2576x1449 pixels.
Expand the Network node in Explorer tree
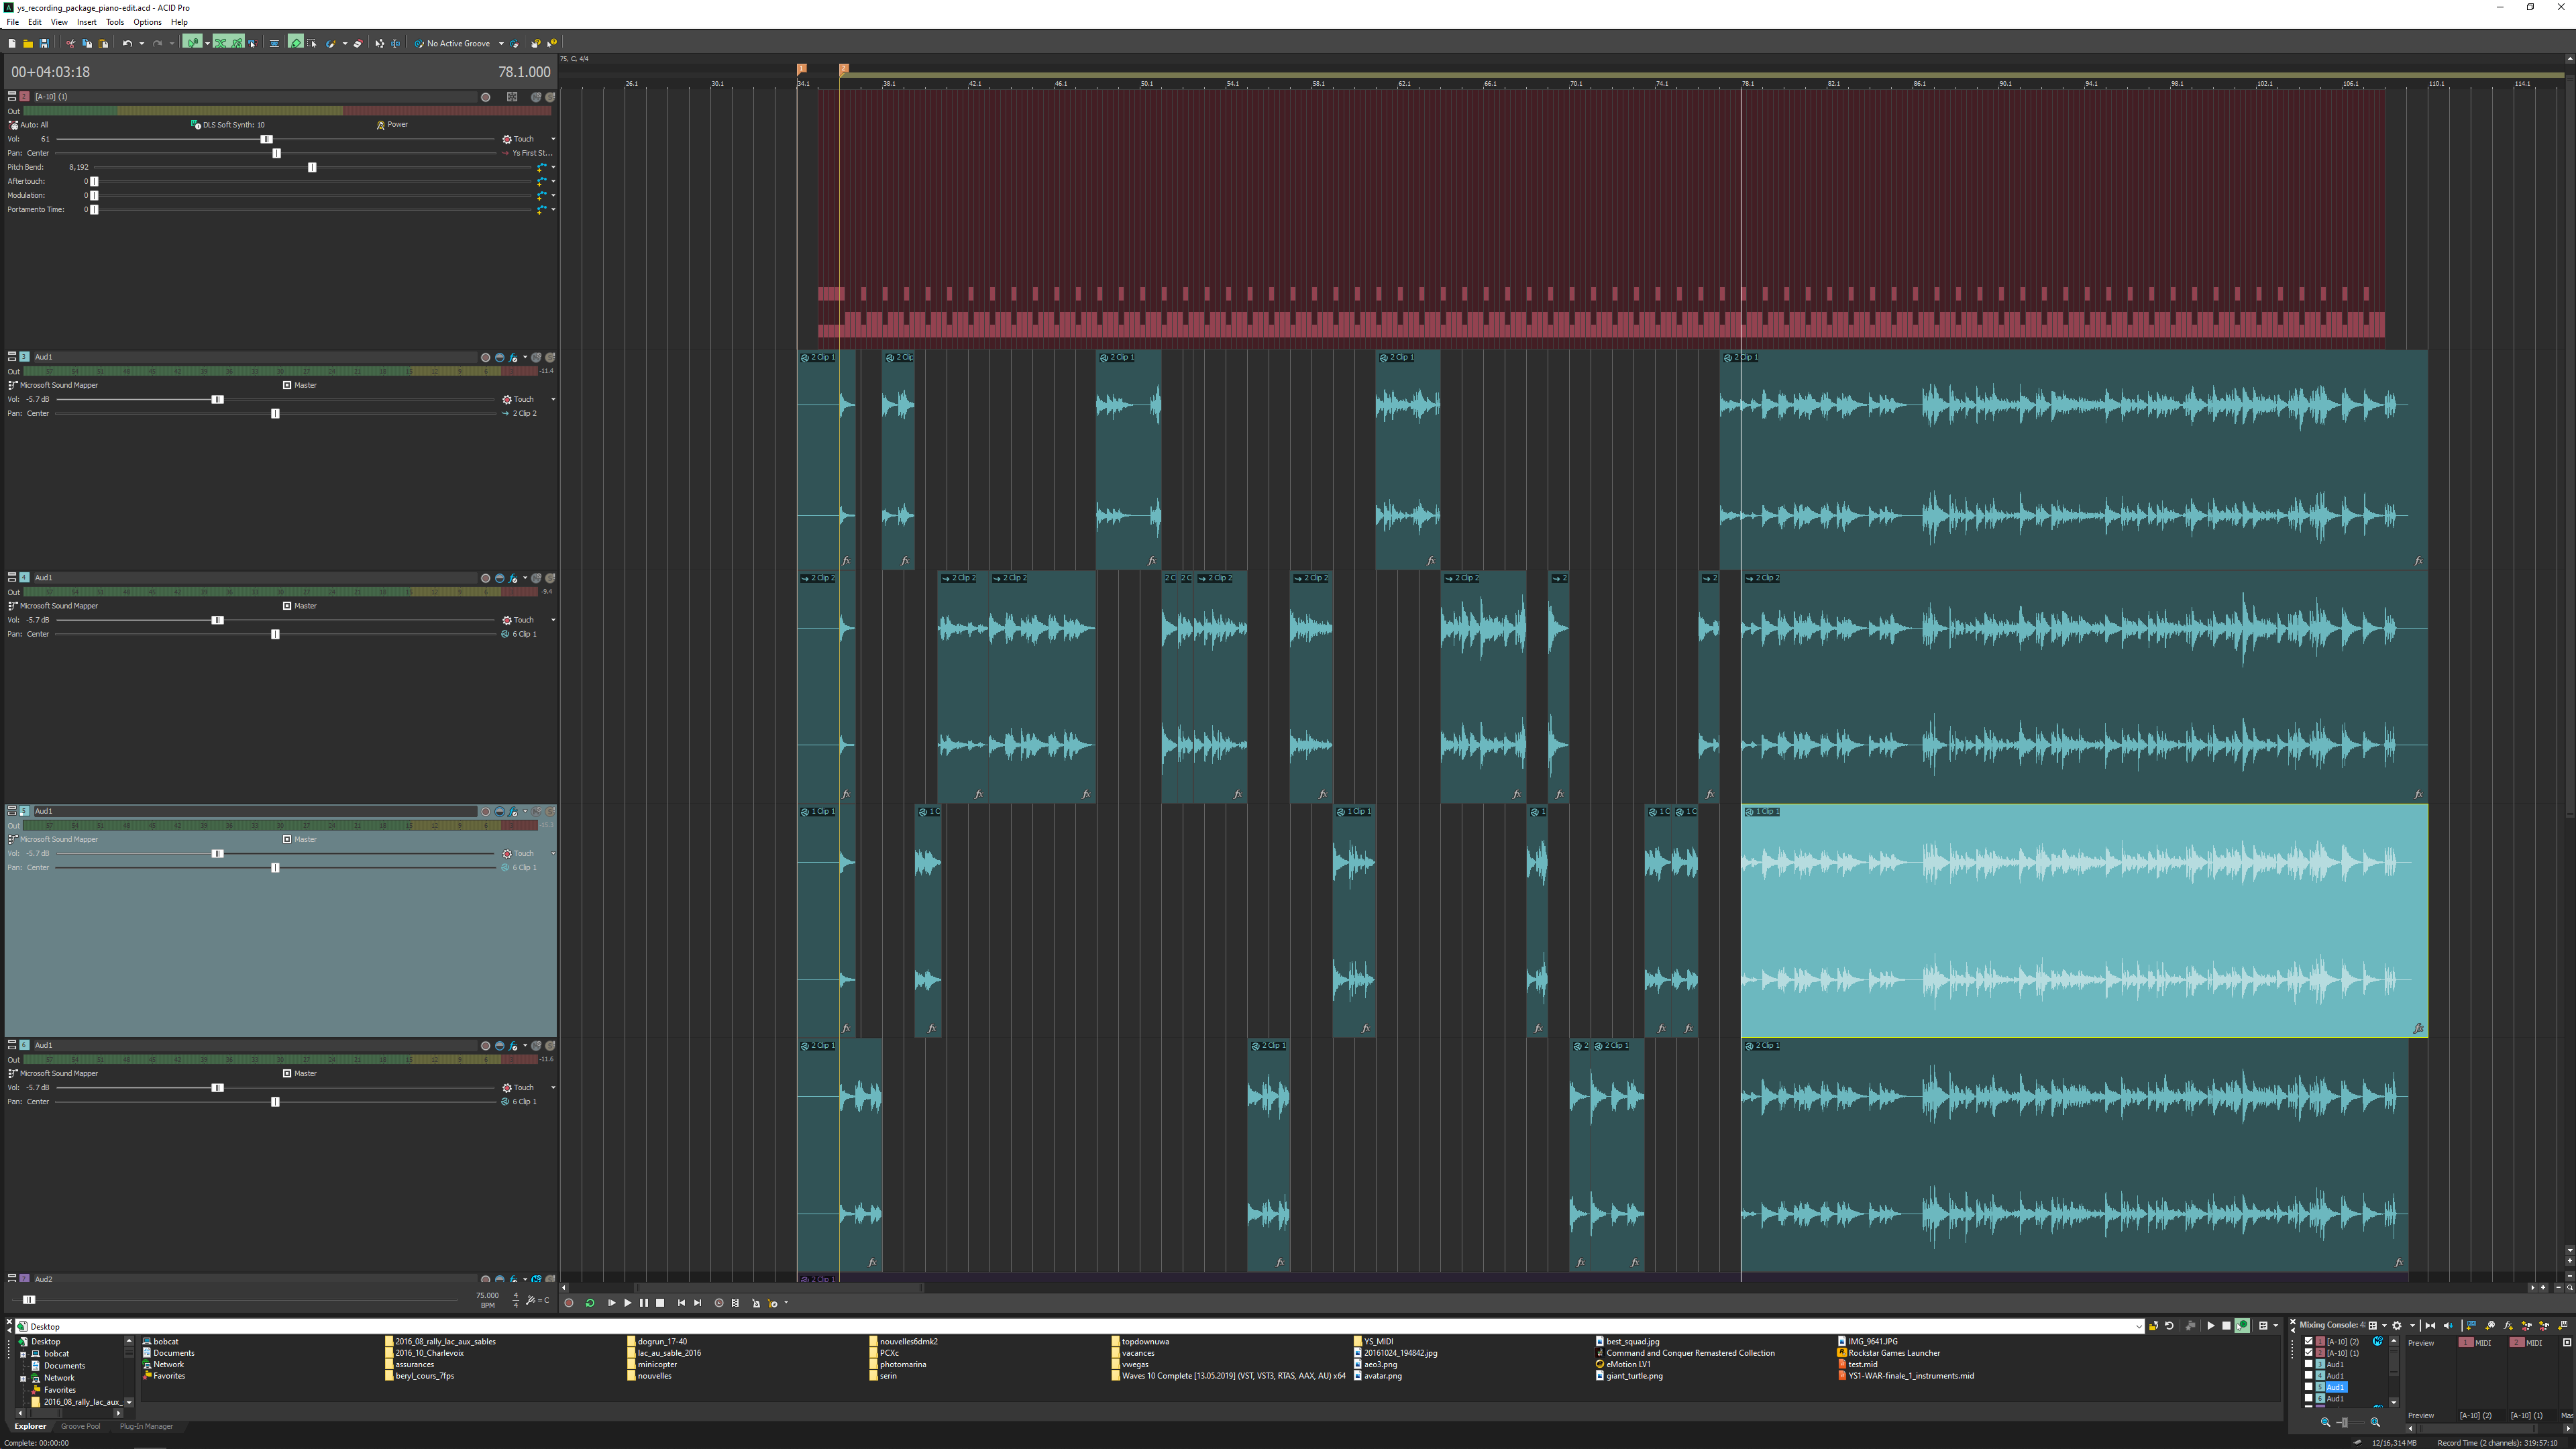[23, 1378]
